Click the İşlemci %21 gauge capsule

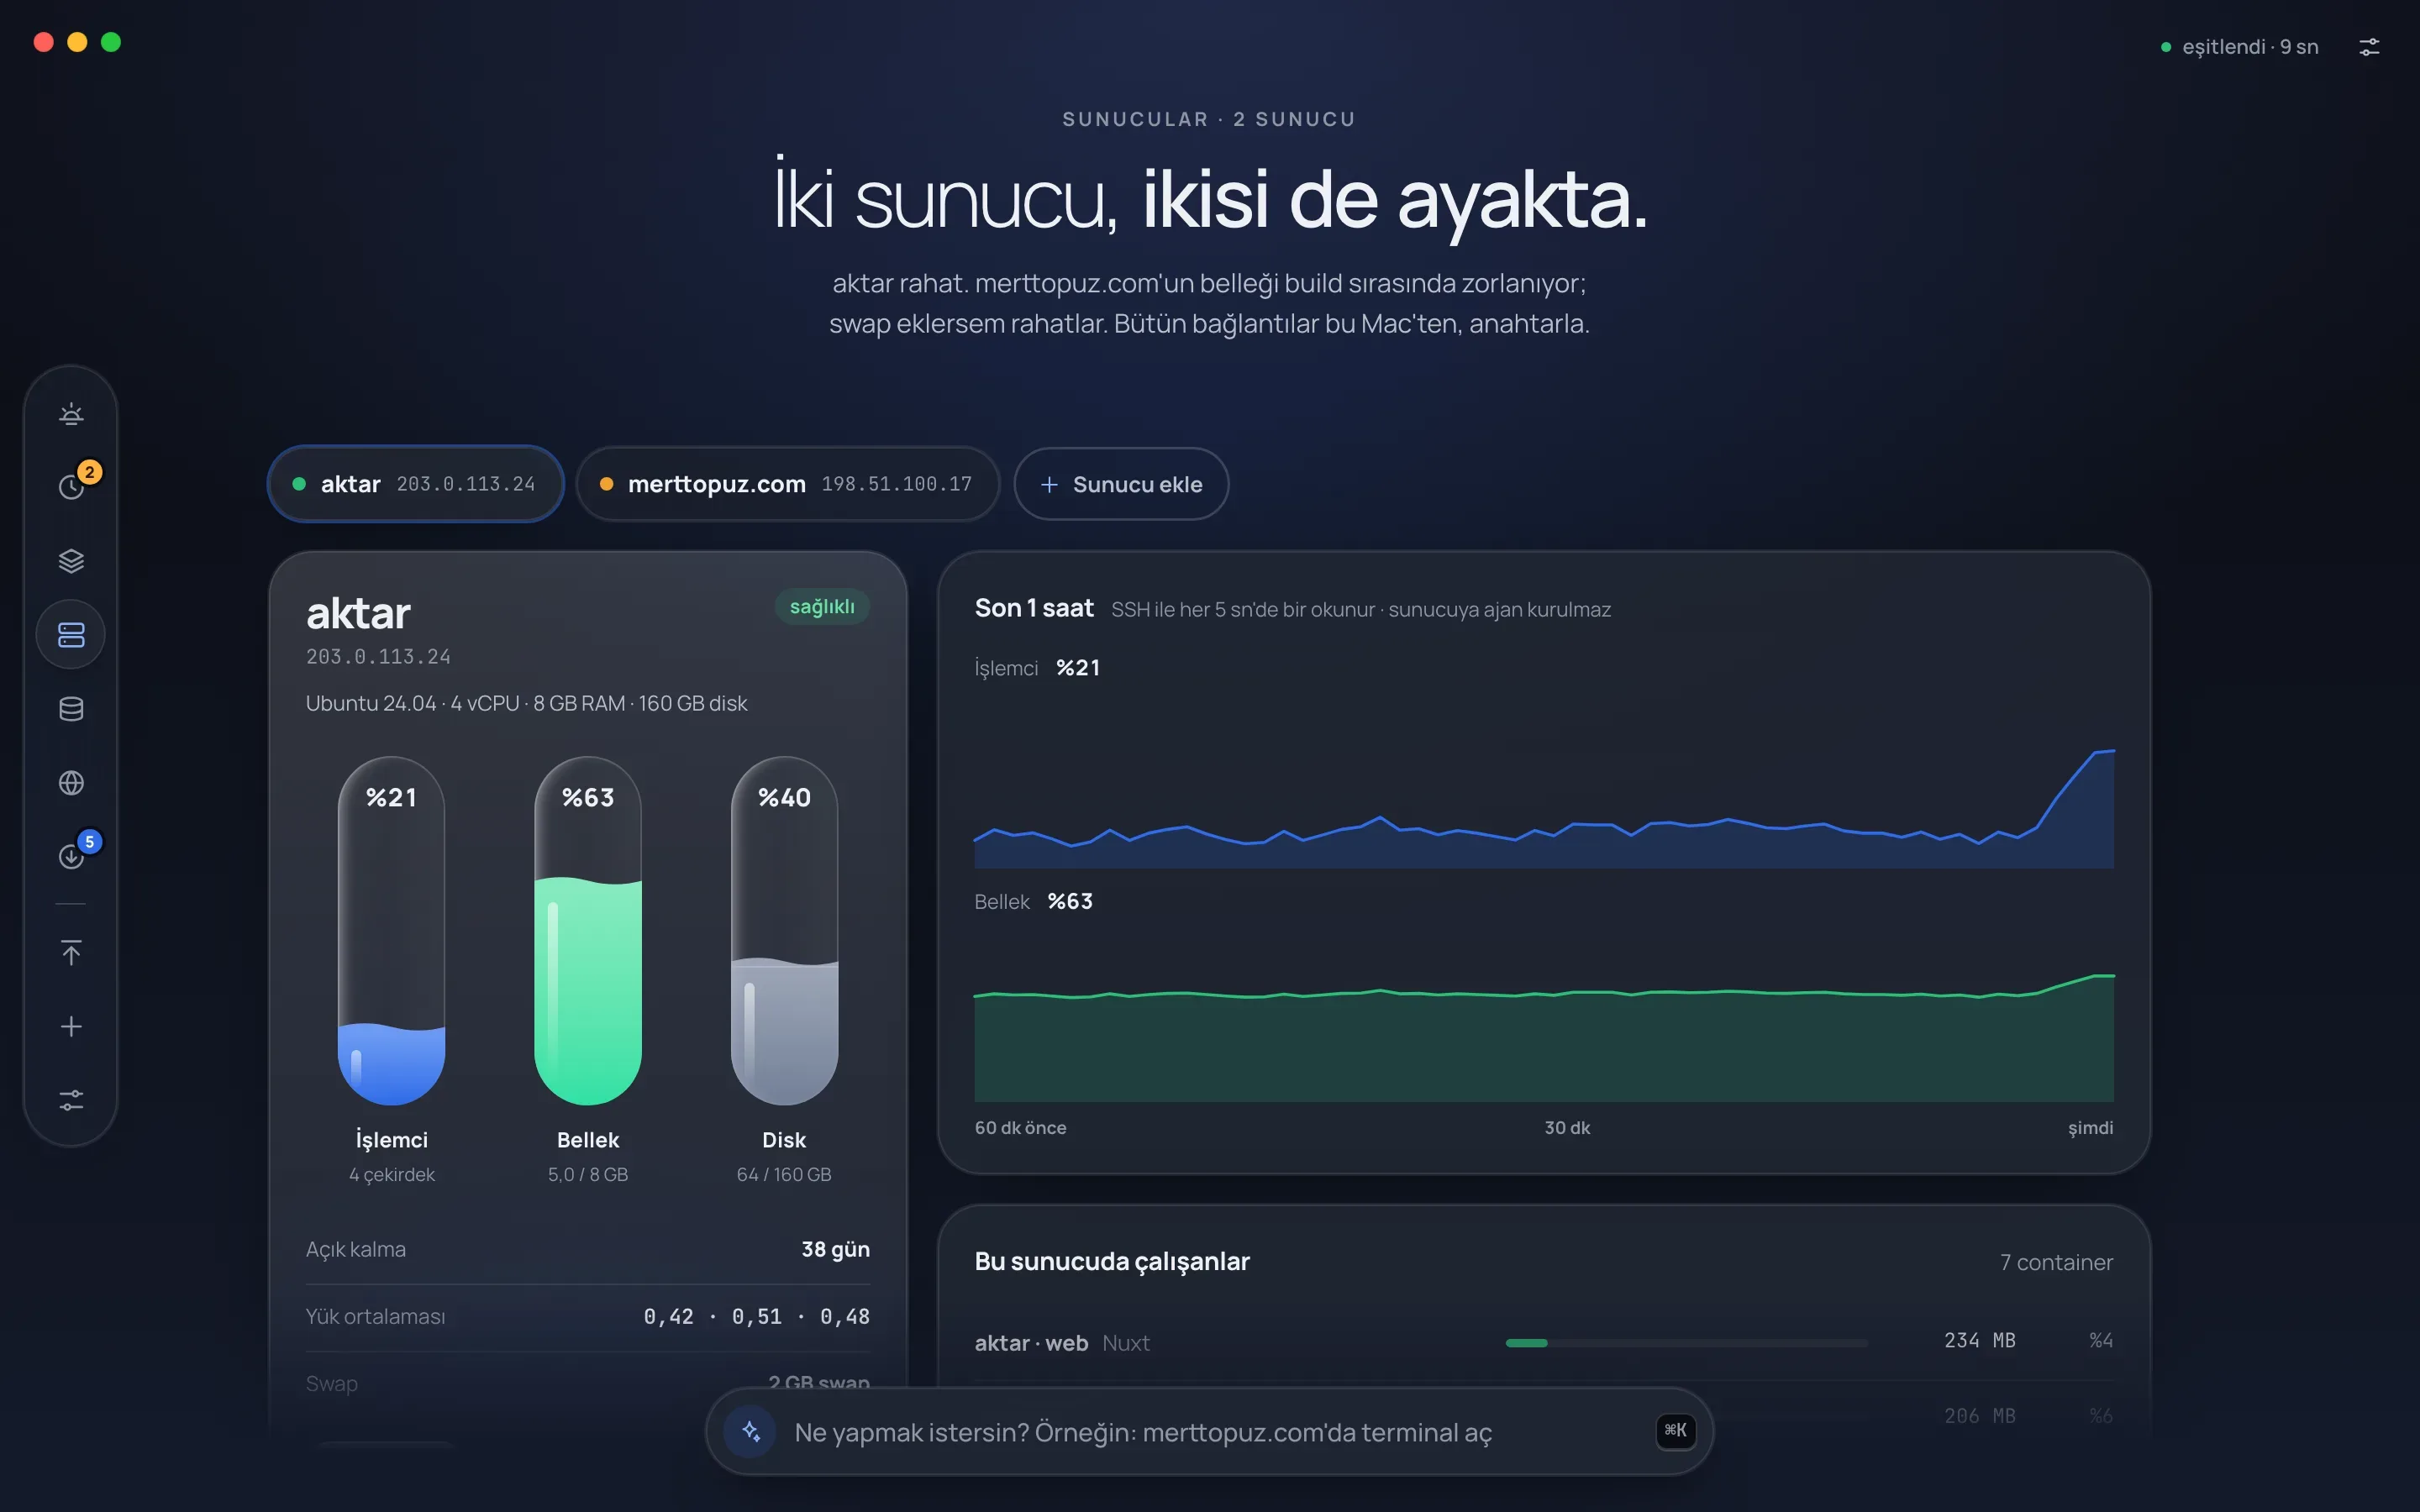391,931
